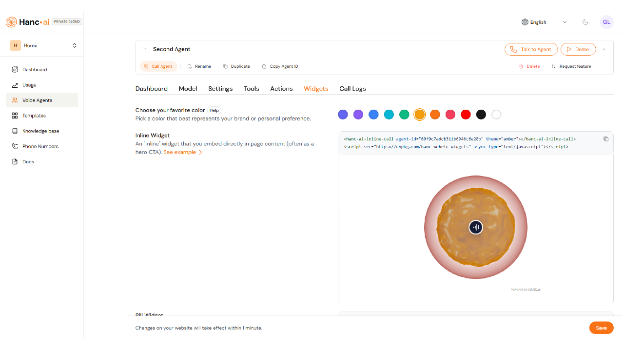Click the inline widget call orb button
Viewport: 624px width, 351px height.
pos(476,227)
